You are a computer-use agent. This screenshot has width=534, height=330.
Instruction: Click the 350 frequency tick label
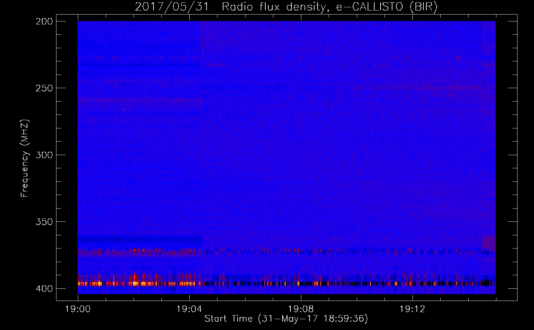pos(44,222)
